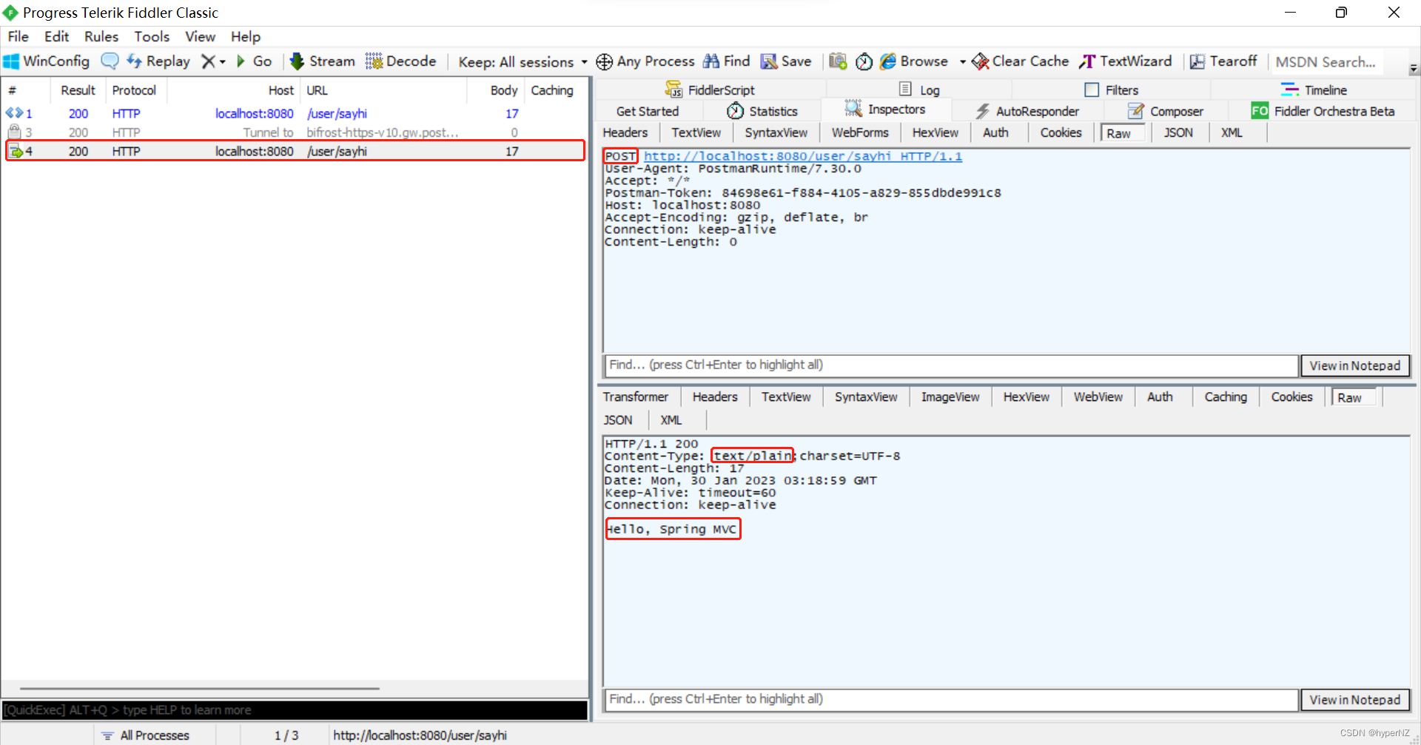Click the request Find text box

click(x=951, y=365)
